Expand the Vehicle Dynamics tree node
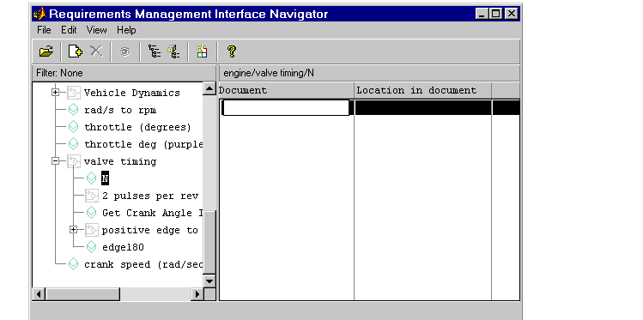This screenshot has height=320, width=643. click(x=55, y=93)
